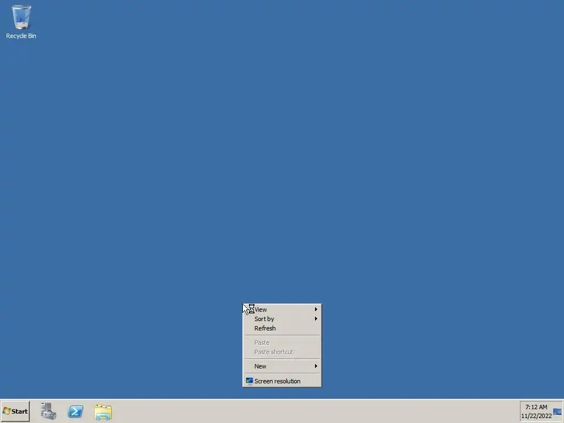564x423 pixels.
Task: Click the Screen resolution monitor icon
Action: click(x=250, y=381)
